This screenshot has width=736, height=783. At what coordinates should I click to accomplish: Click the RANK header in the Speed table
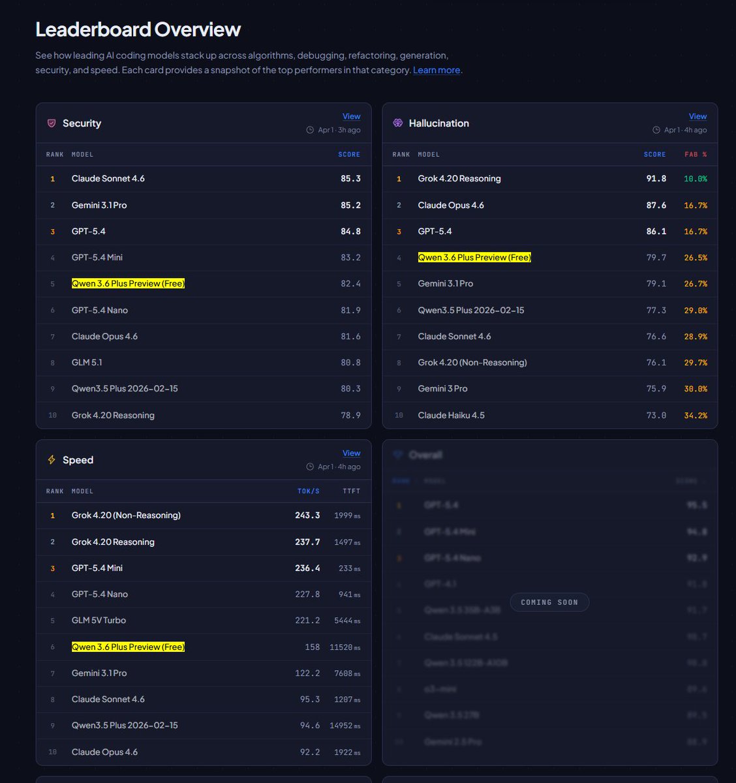tap(55, 491)
